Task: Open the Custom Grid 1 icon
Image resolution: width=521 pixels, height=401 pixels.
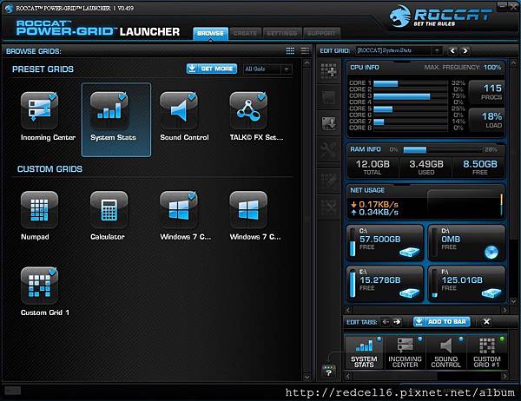Action: (x=40, y=286)
